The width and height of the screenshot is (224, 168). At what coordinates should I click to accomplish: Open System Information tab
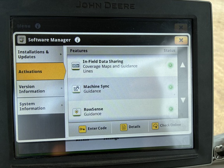41,106
